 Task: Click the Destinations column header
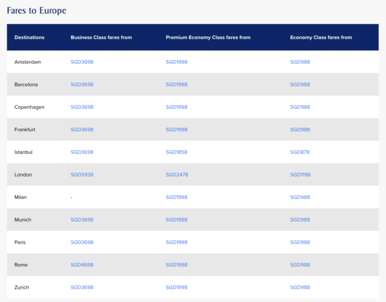pyautogui.click(x=29, y=37)
